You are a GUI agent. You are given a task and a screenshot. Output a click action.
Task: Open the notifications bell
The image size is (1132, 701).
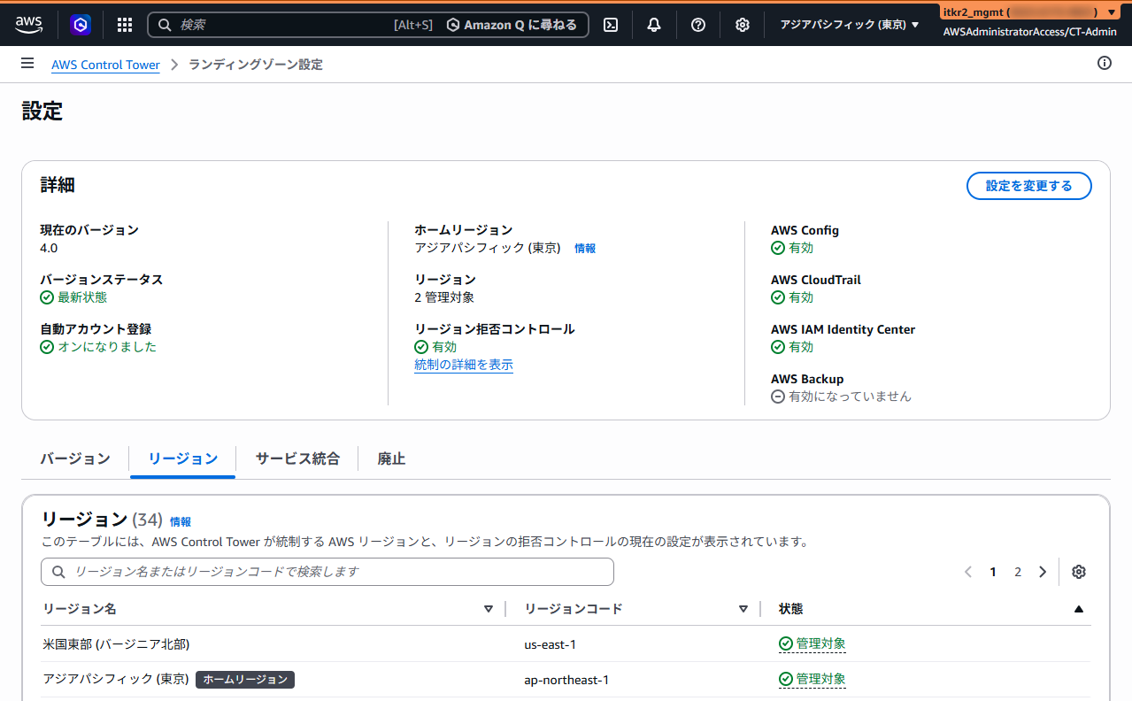(654, 25)
